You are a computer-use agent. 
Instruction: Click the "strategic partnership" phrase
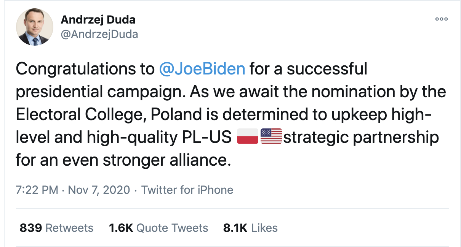(x=361, y=137)
